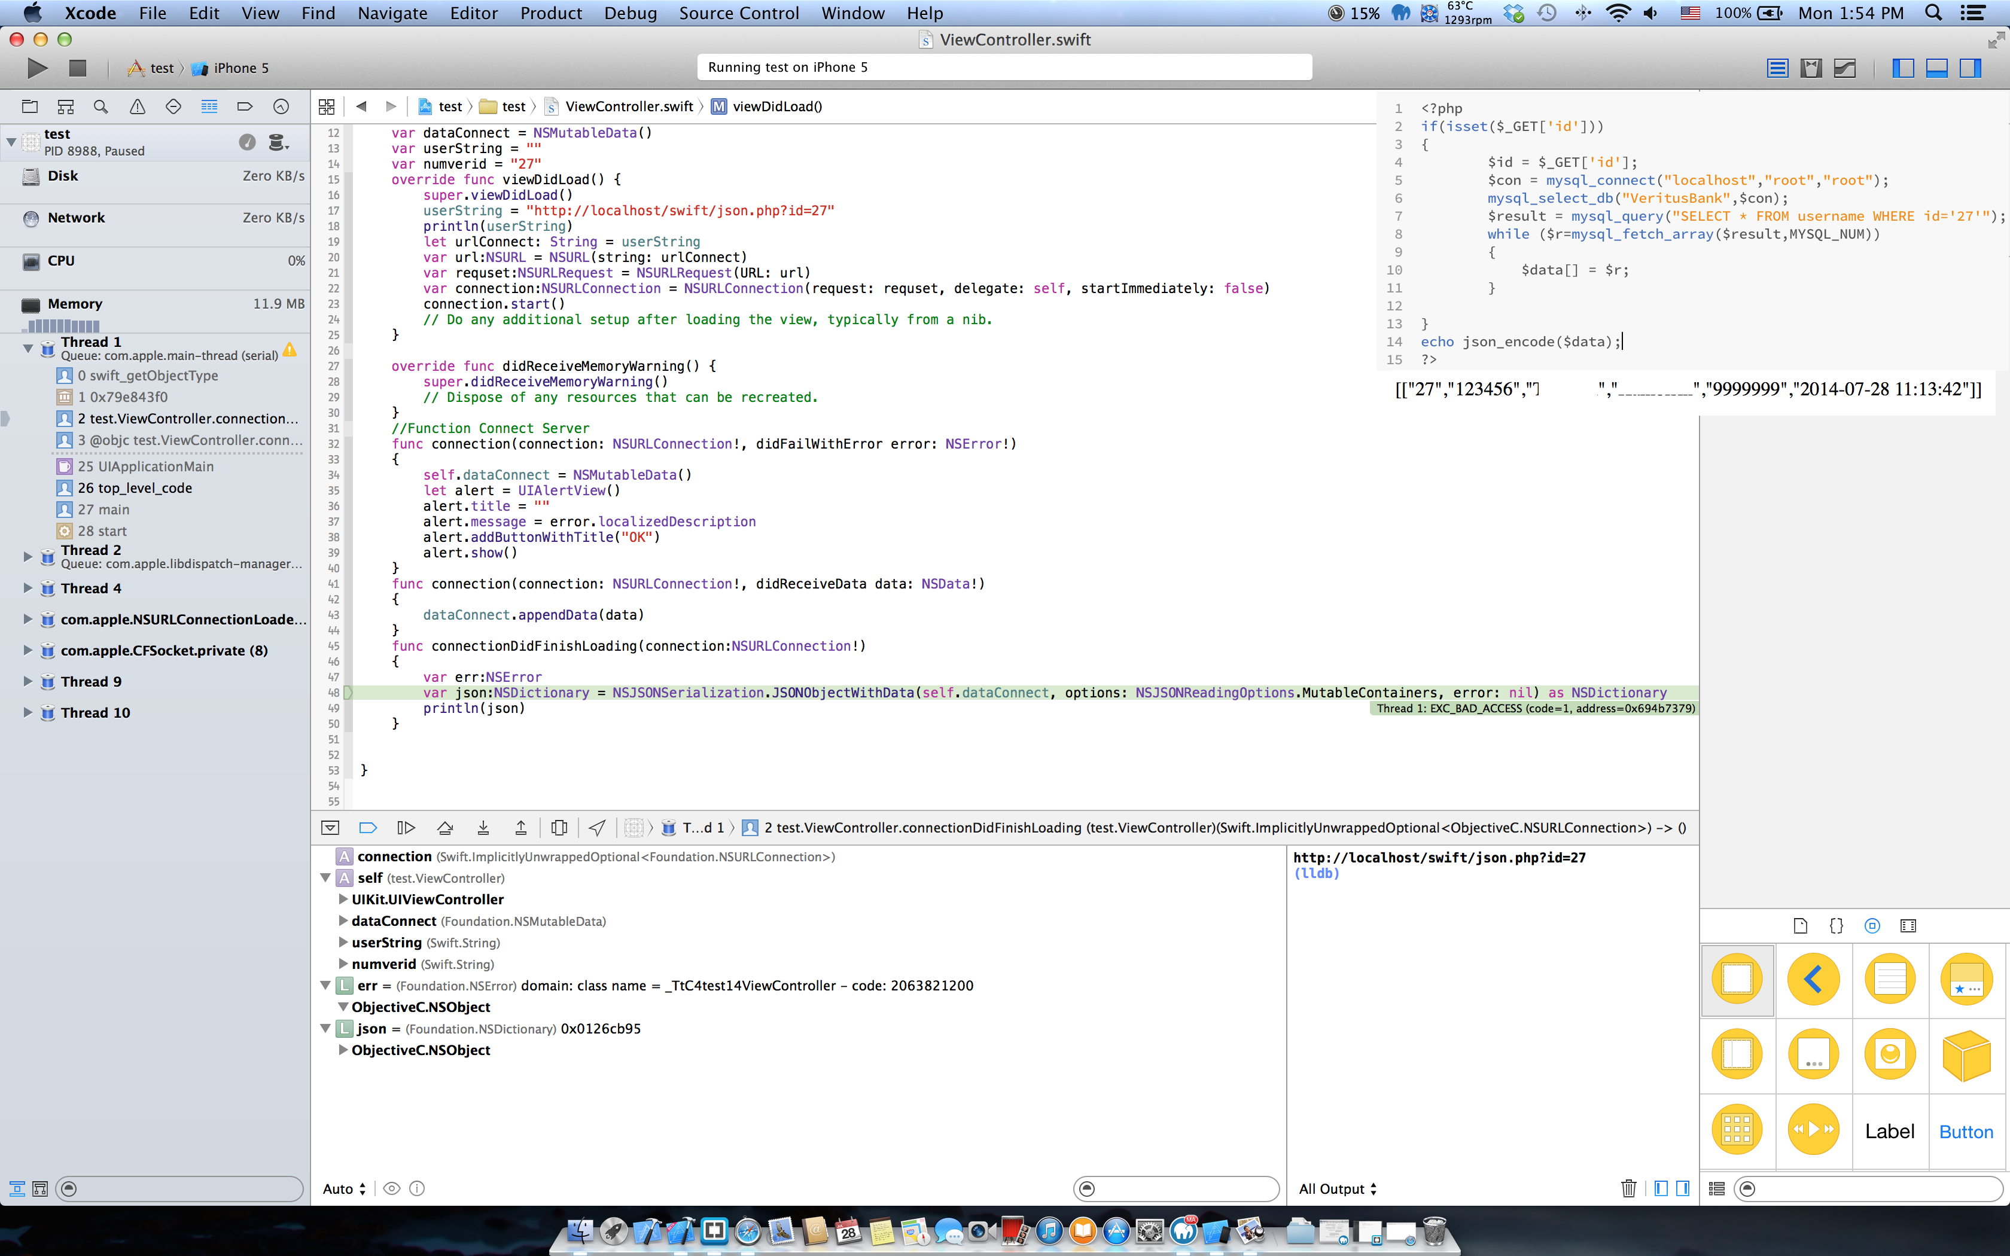Choose the iPhone 5 destination
The height and width of the screenshot is (1256, 2010).
coord(230,68)
